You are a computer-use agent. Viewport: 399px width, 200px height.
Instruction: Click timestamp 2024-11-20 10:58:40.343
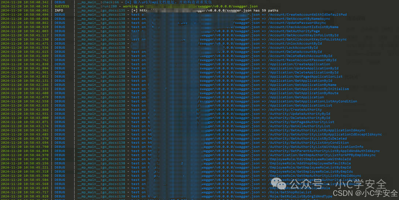[x=25, y=6]
